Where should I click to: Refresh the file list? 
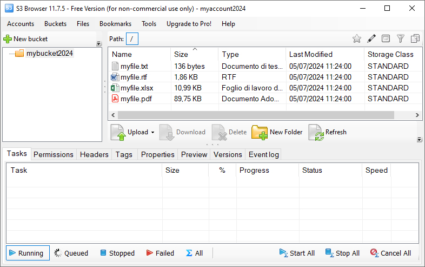coord(328,132)
